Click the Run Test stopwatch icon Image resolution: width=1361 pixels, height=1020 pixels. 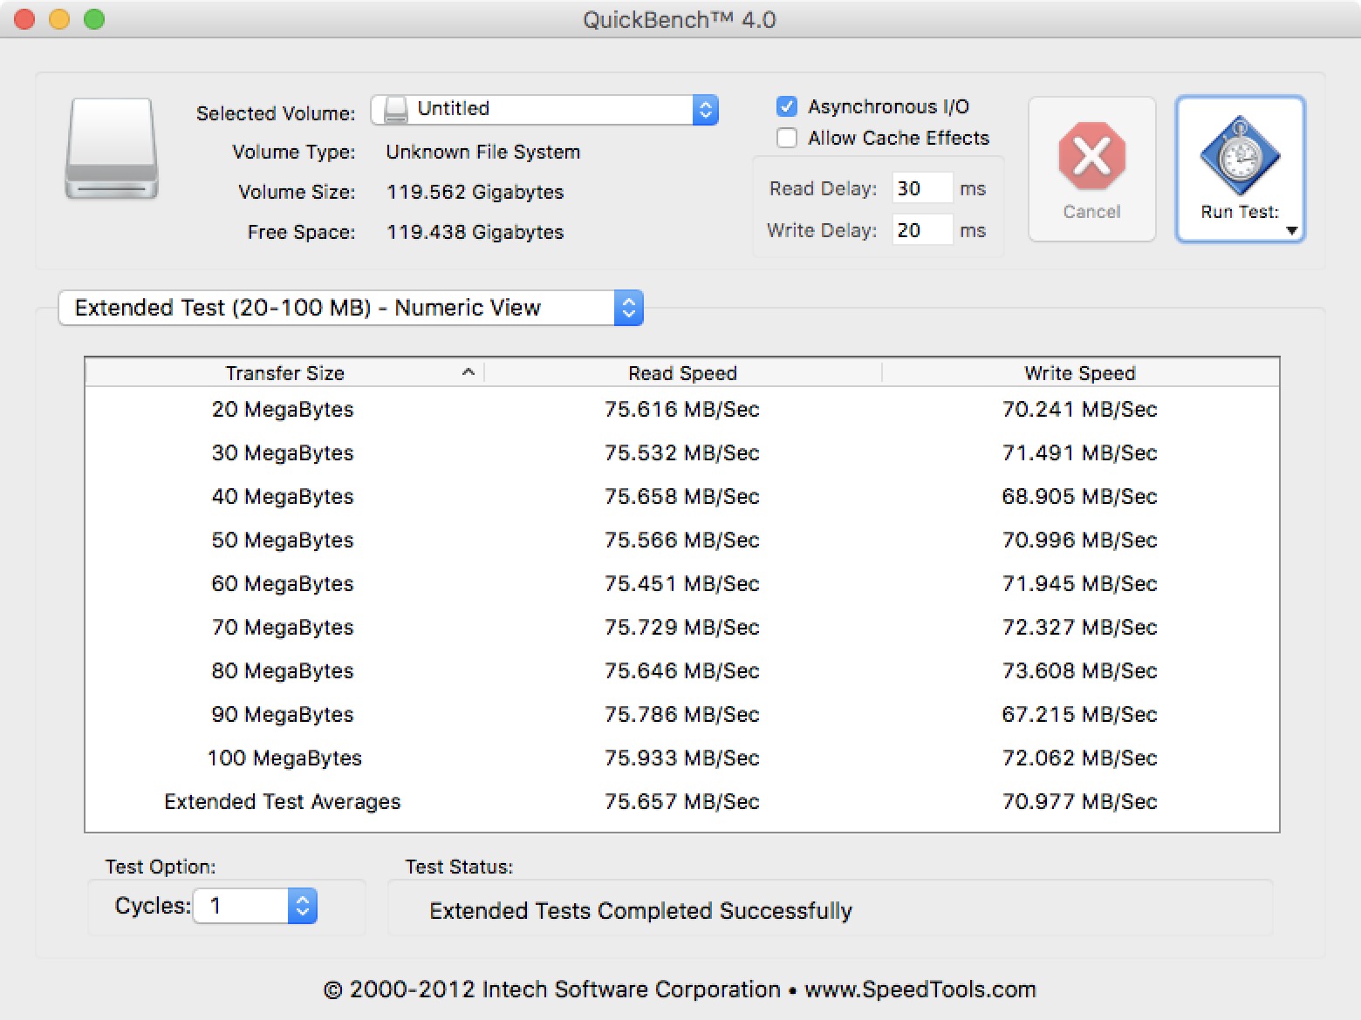coord(1239,157)
